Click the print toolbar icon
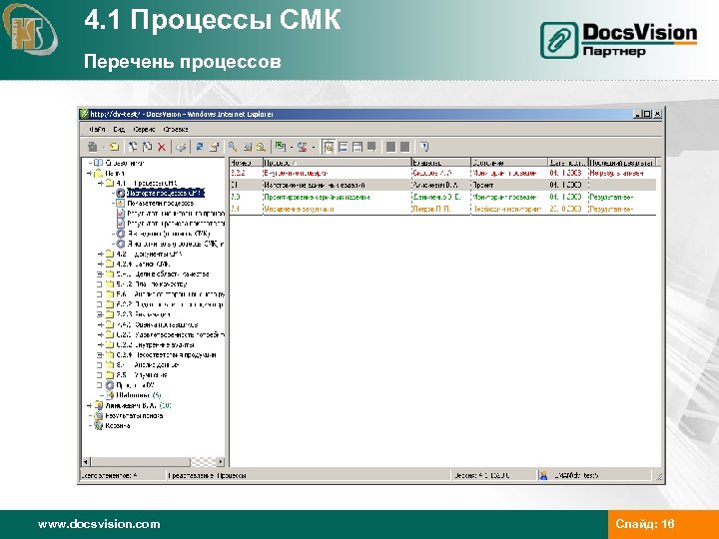The height and width of the screenshot is (539, 719). (x=181, y=147)
